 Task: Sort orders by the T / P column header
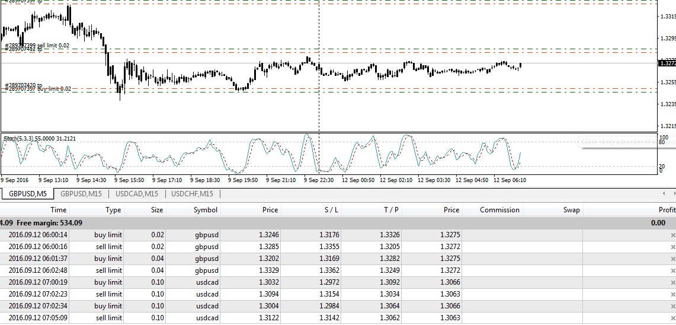371,210
